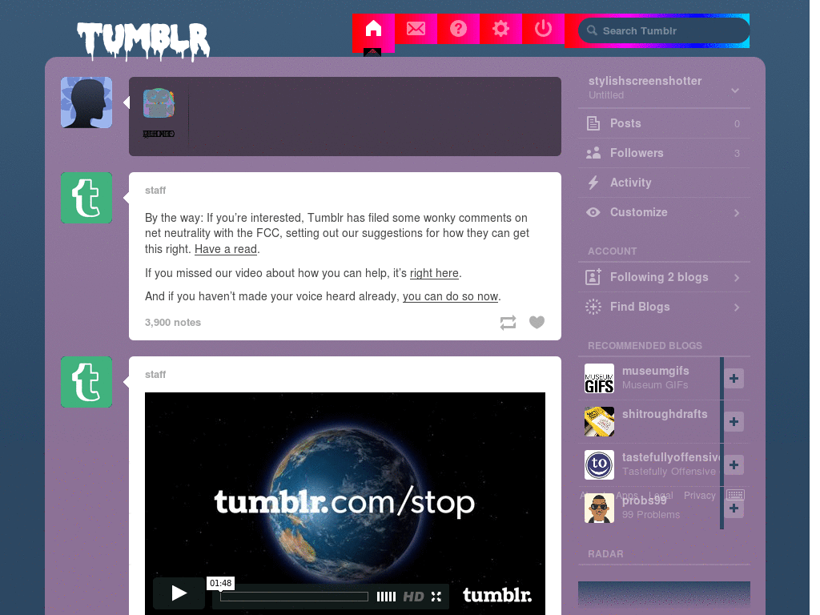Viewport: 820px width, 615px height.
Task: Expand the Find Blogs chevron
Action: click(x=737, y=307)
